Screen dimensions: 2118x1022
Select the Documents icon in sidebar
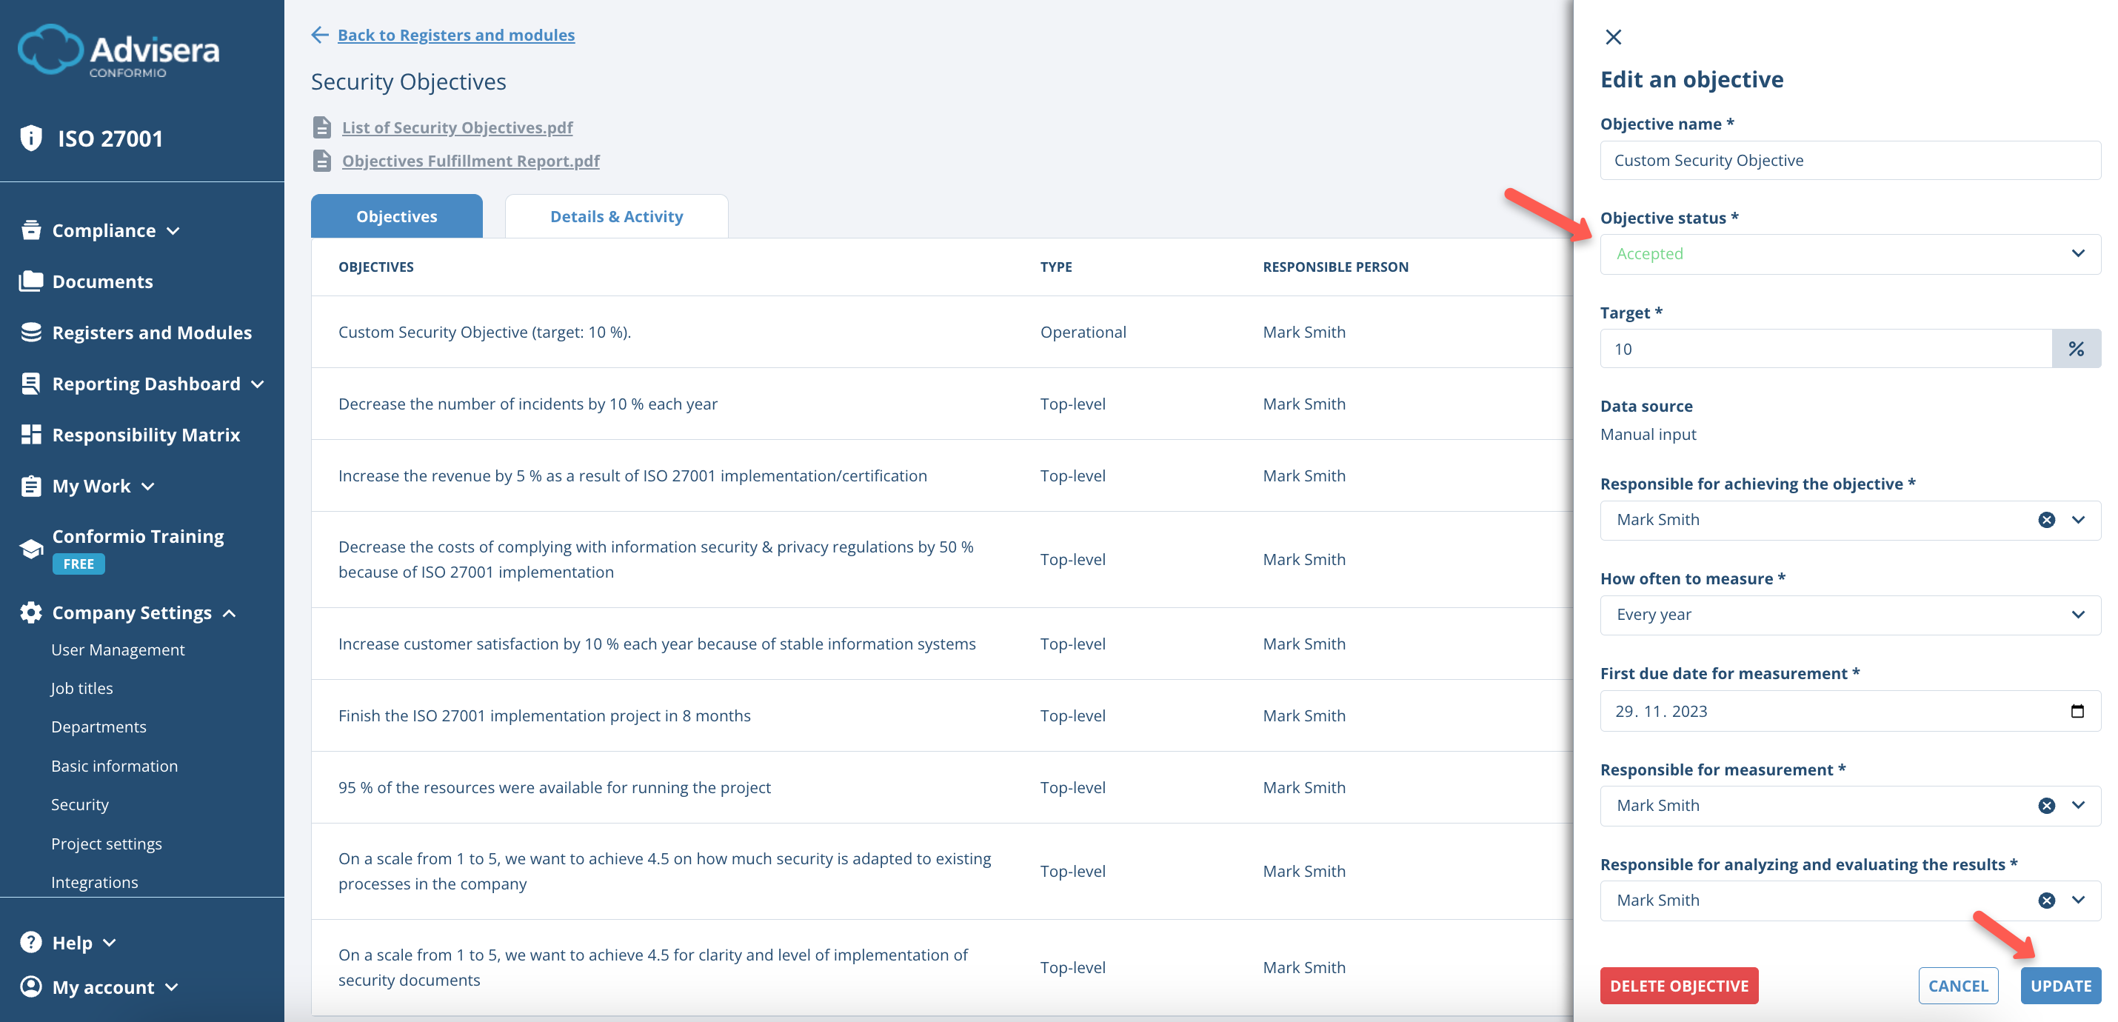click(30, 281)
